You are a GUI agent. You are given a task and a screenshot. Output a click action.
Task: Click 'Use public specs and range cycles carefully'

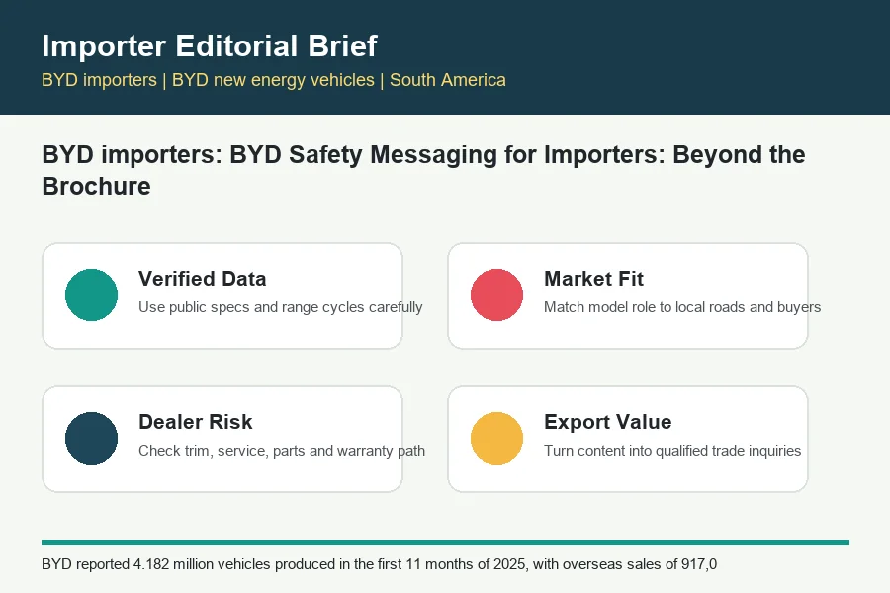click(x=281, y=307)
